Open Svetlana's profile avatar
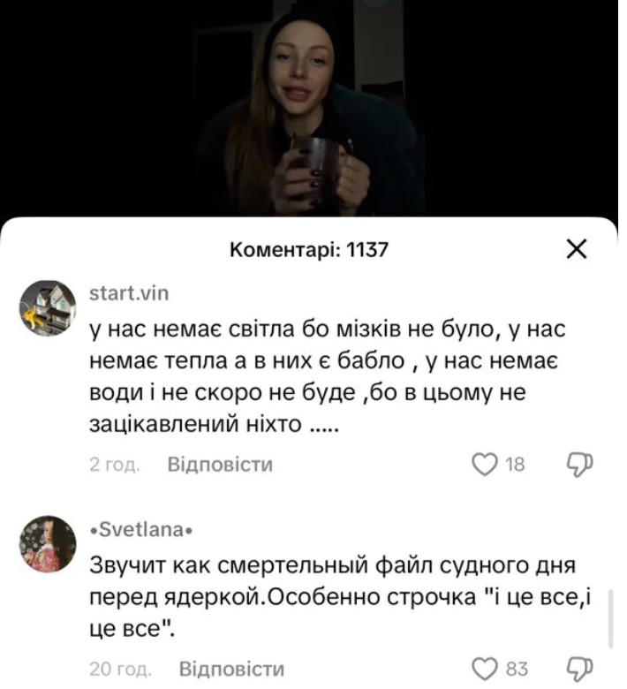 [x=48, y=543]
